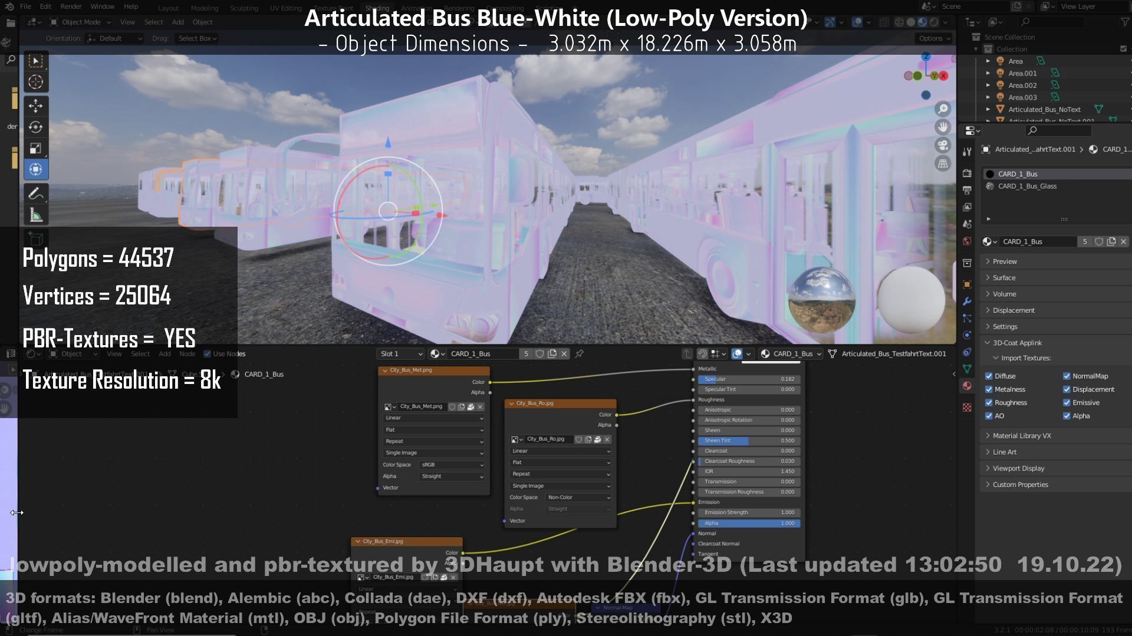Click the viewport zoom magnifier icon
Screen dimensions: 1132x636
tap(943, 109)
